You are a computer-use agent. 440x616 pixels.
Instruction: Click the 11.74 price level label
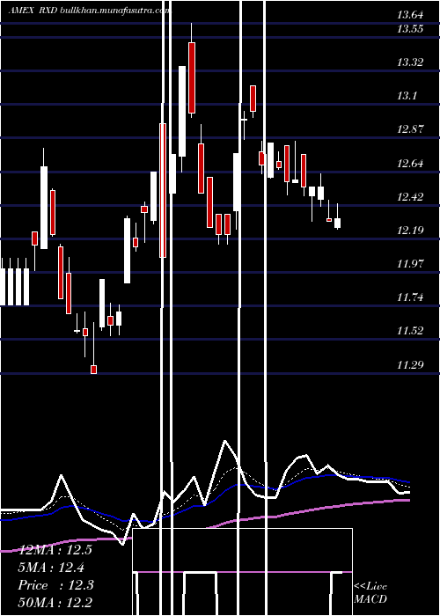pyautogui.click(x=410, y=297)
